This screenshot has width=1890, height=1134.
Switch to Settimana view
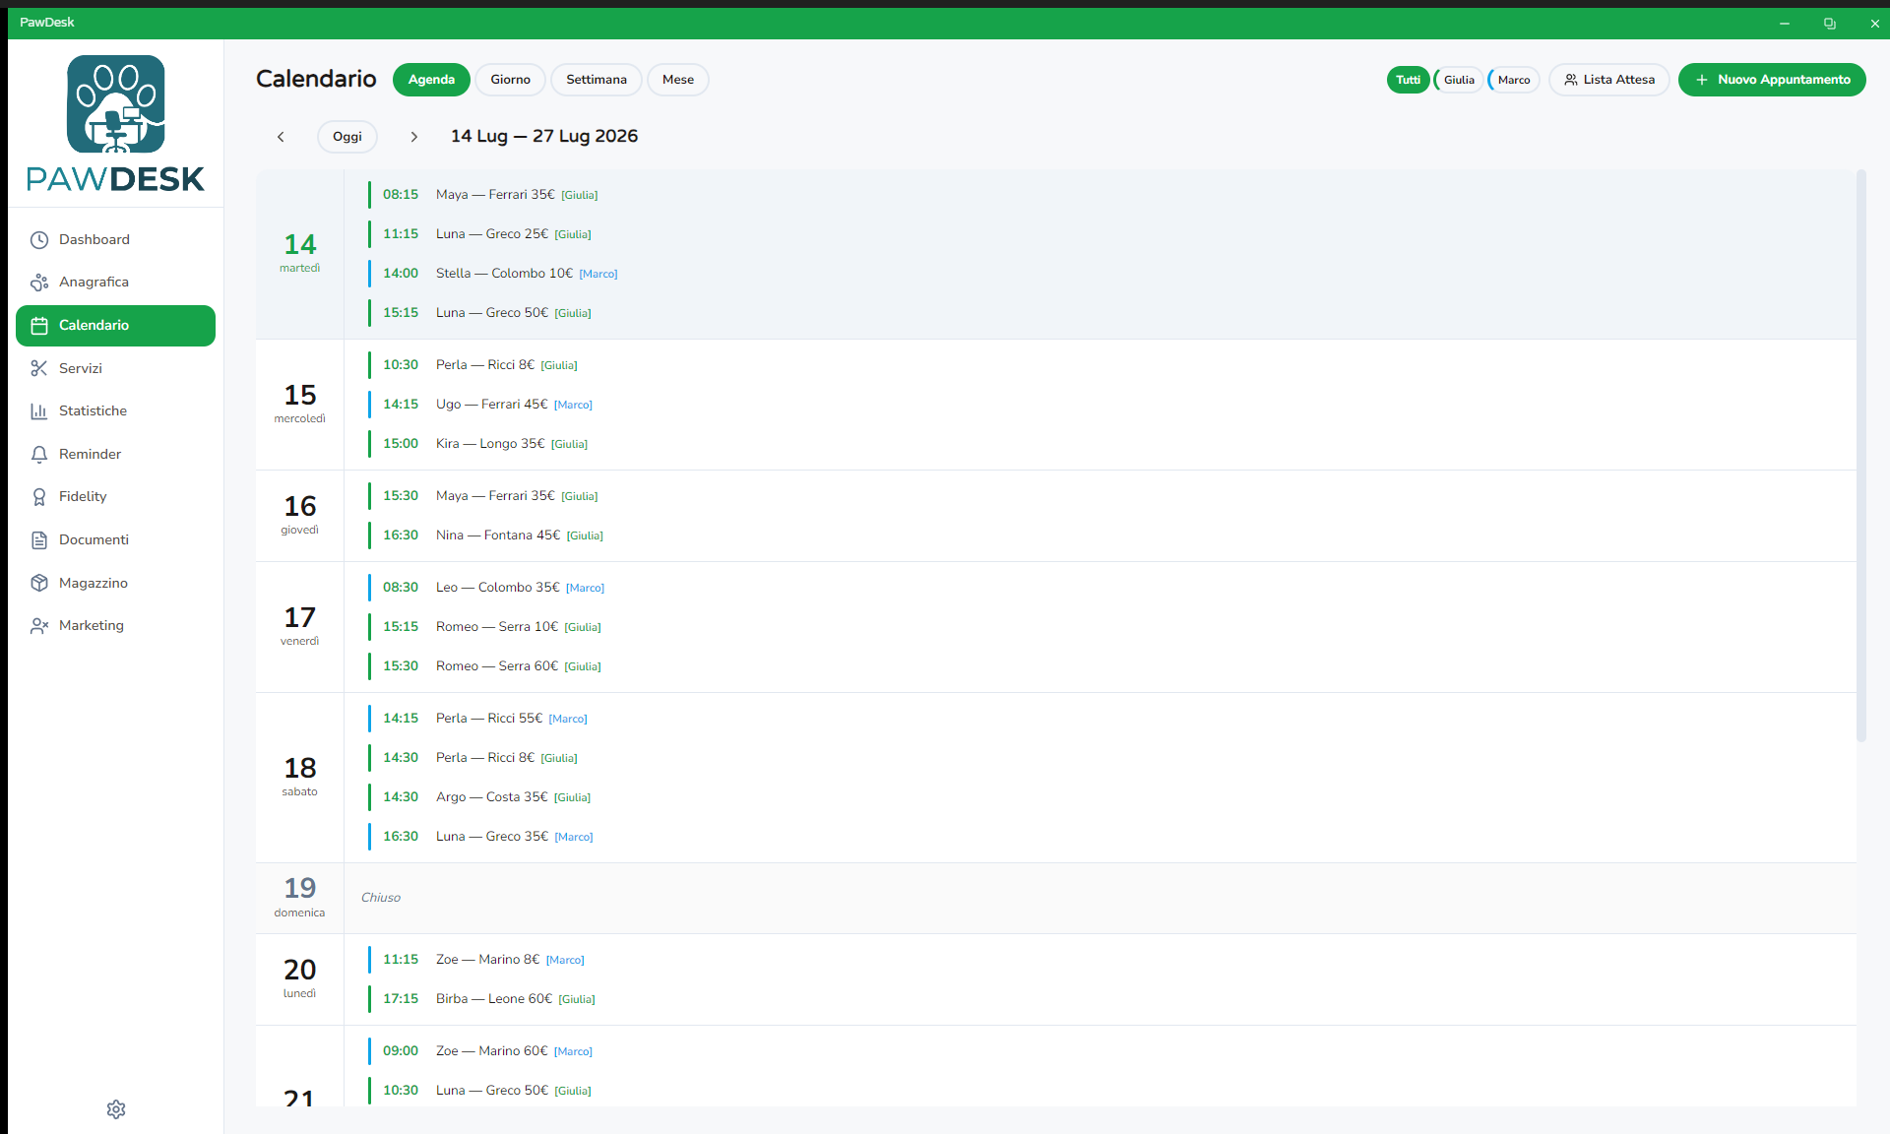(597, 80)
